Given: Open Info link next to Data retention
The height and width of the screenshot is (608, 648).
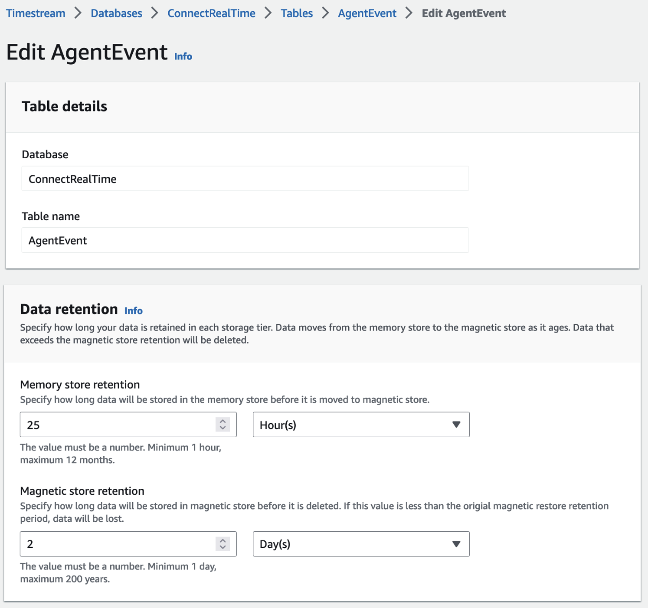Looking at the screenshot, I should 134,311.
